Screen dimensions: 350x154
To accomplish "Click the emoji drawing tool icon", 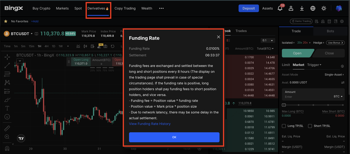I will click(x=7, y=117).
